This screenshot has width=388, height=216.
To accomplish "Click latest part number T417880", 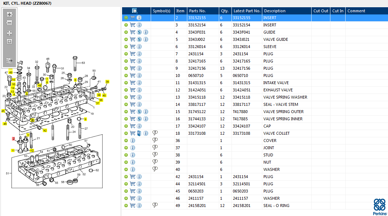I will 240,112.
